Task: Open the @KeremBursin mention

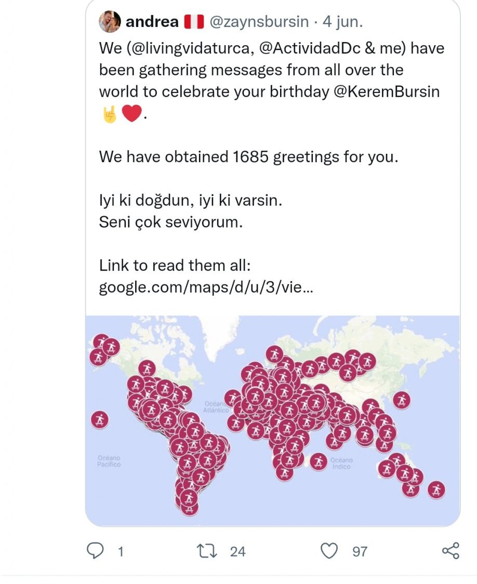Action: (387, 91)
